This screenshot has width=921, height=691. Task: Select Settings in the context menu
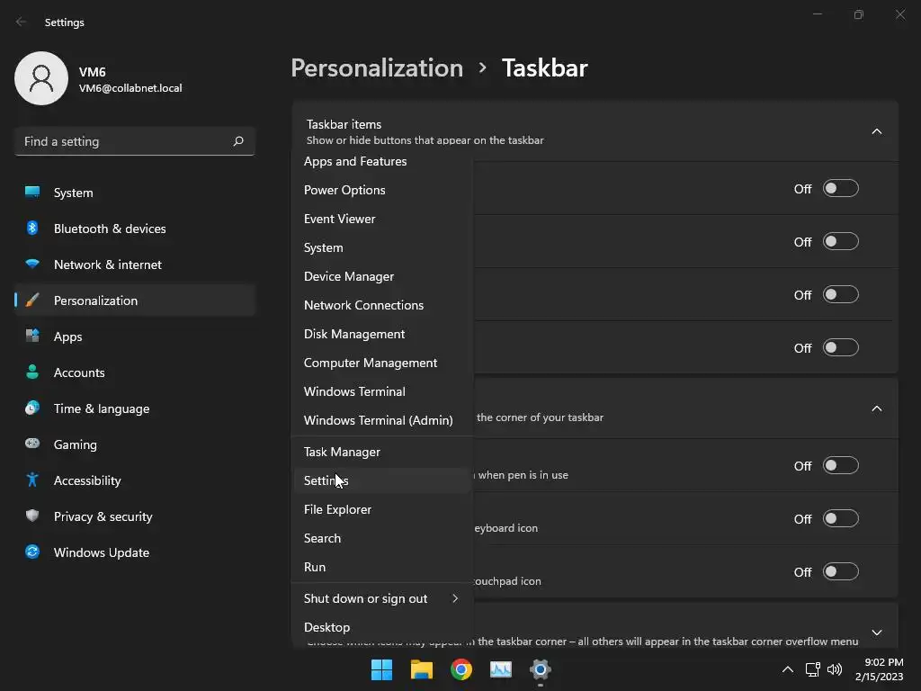(x=381, y=480)
